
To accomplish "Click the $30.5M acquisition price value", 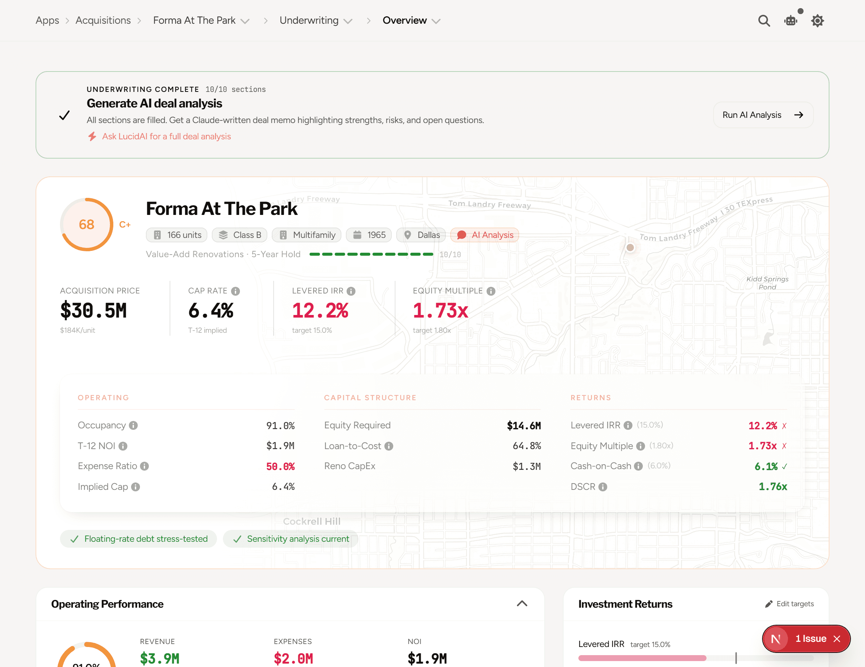I will 93,310.
